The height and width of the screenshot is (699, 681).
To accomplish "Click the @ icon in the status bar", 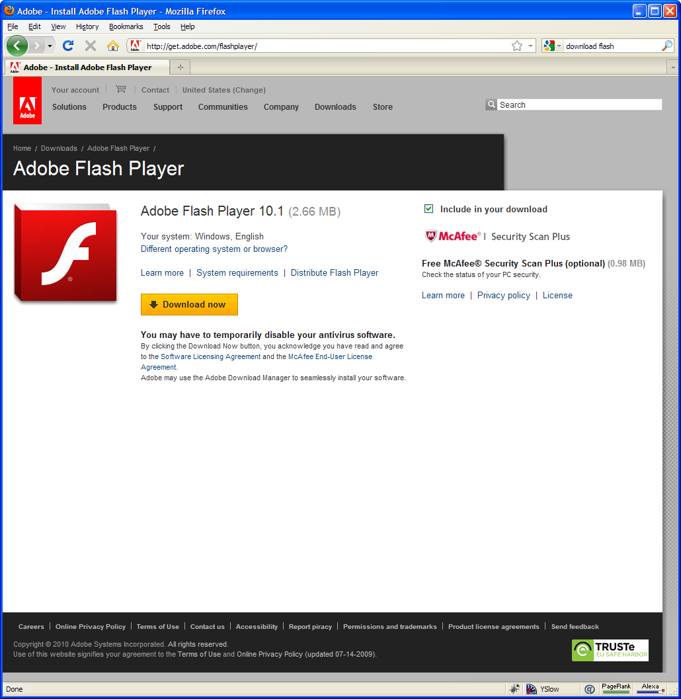I will [x=590, y=689].
